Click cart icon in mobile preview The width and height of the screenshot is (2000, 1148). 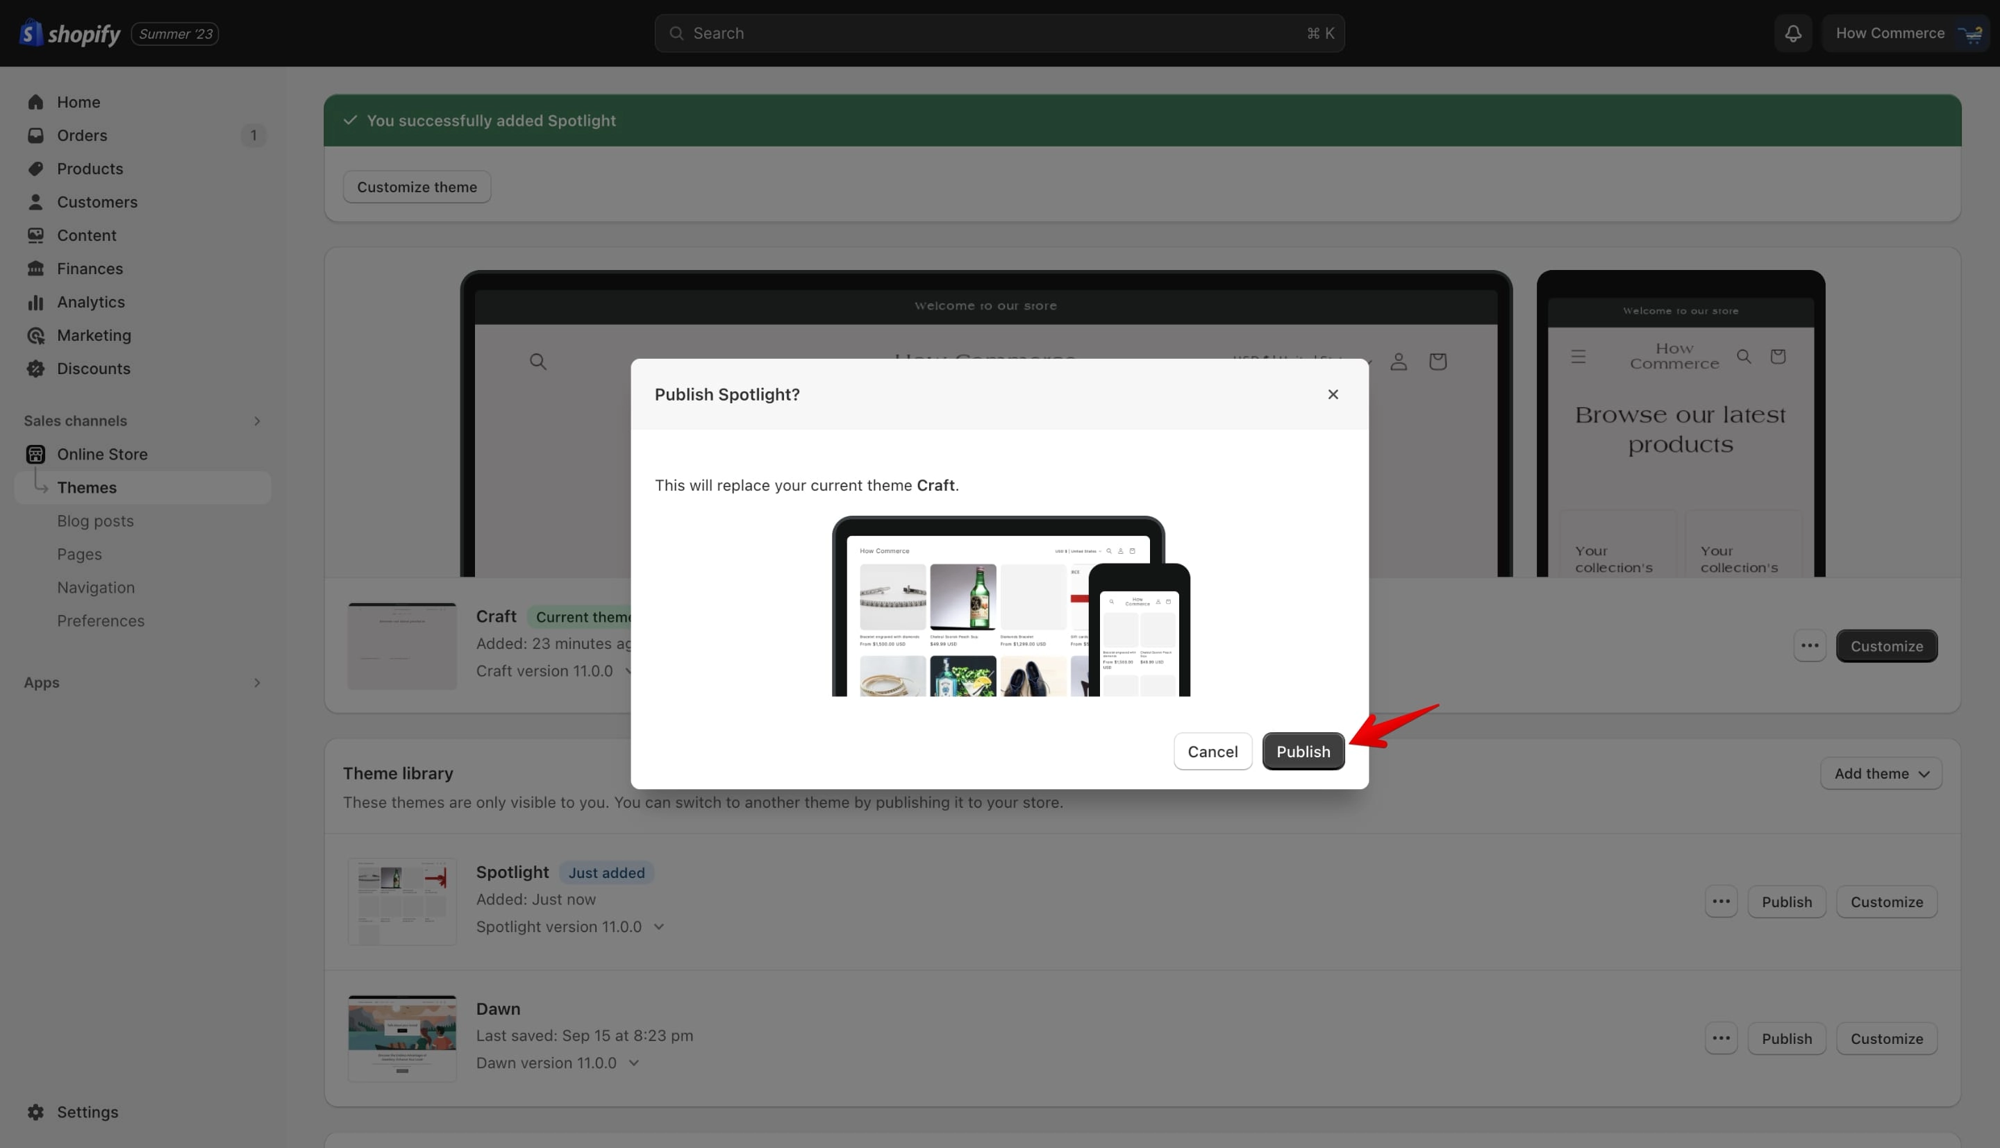click(x=1778, y=356)
